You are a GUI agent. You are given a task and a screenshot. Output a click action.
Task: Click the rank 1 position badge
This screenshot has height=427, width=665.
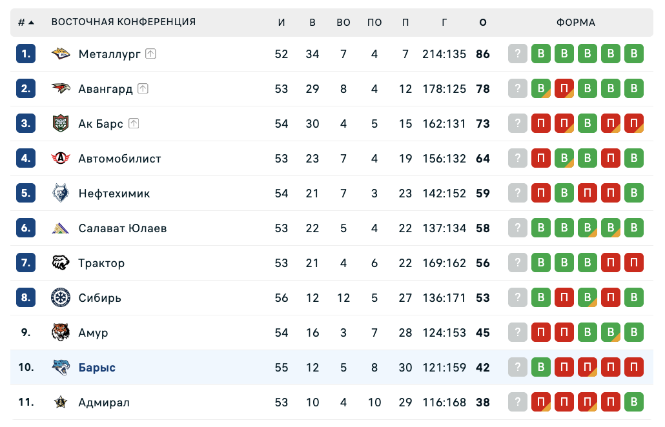(26, 54)
